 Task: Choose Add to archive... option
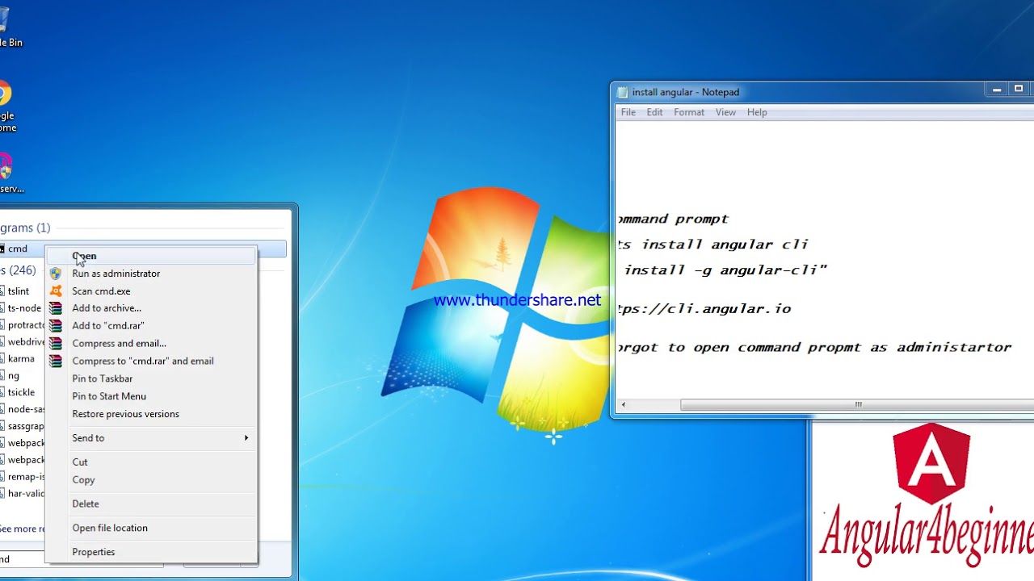coord(151,308)
